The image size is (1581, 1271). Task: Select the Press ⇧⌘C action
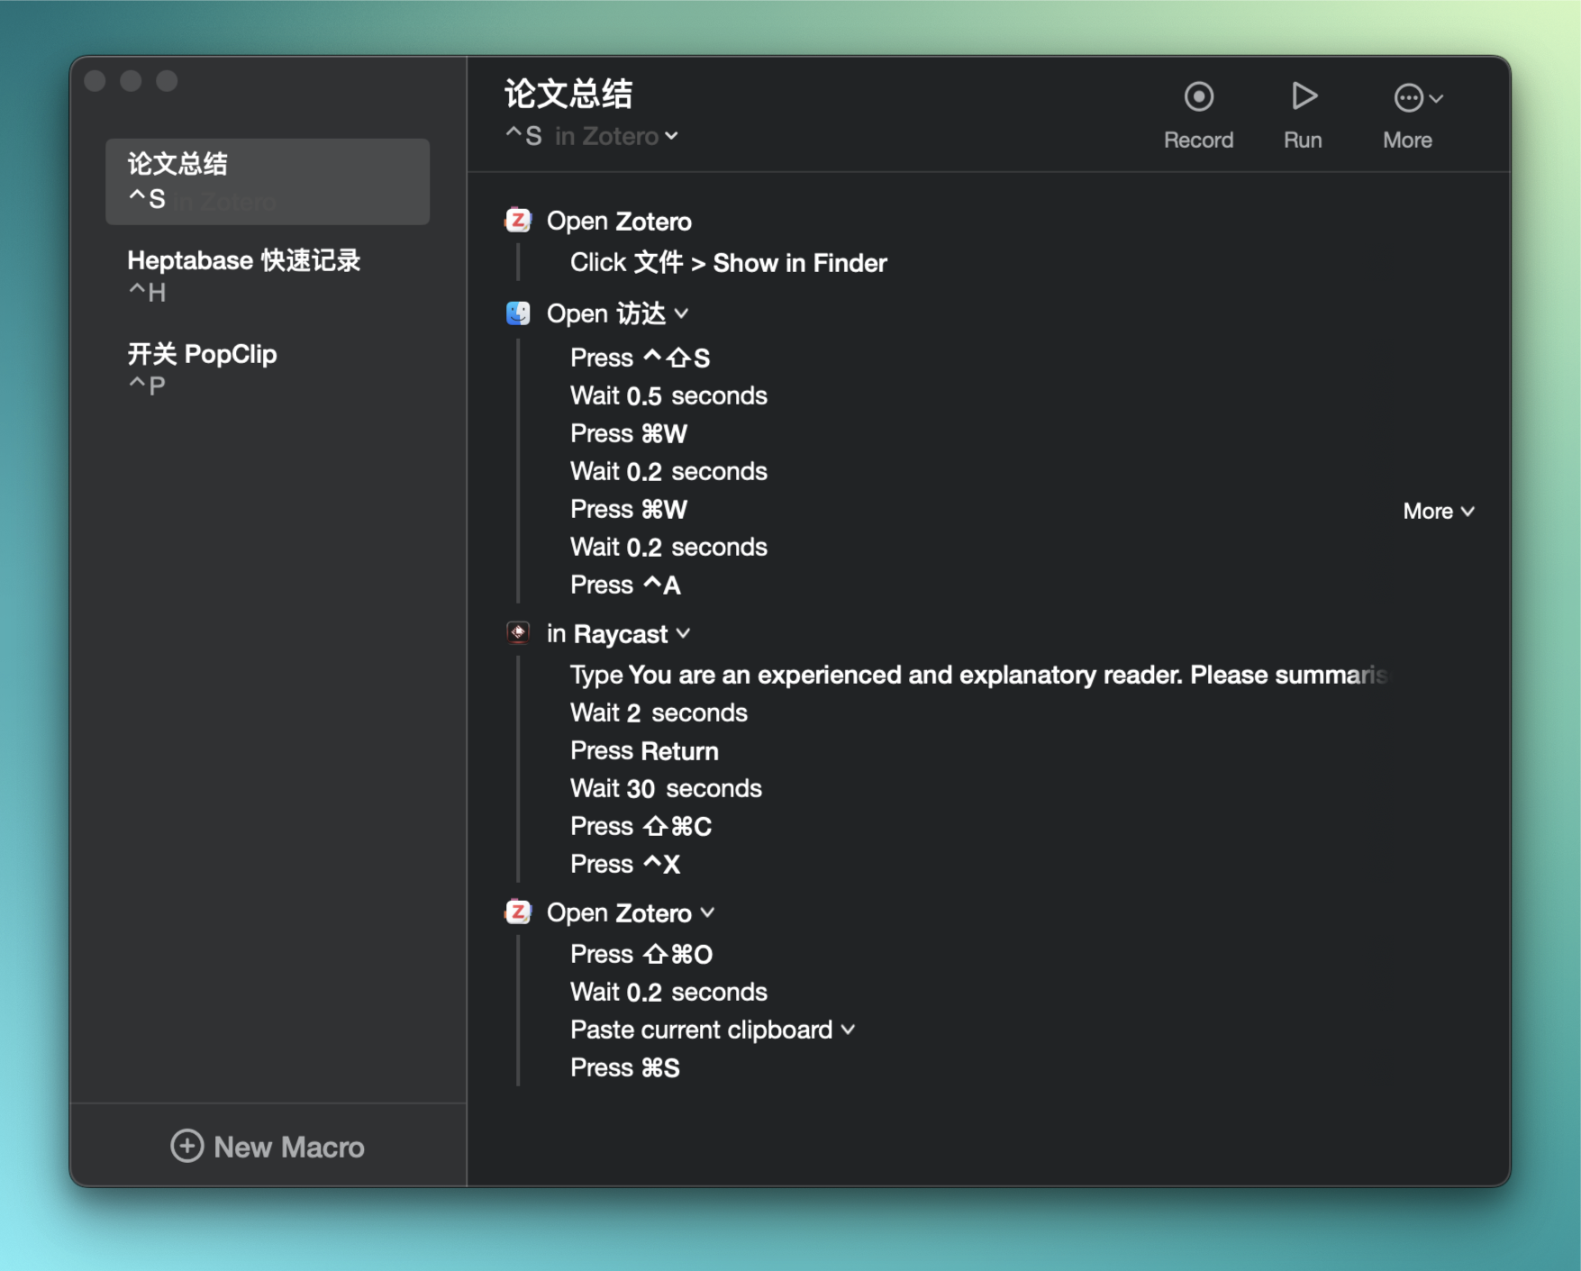641,826
